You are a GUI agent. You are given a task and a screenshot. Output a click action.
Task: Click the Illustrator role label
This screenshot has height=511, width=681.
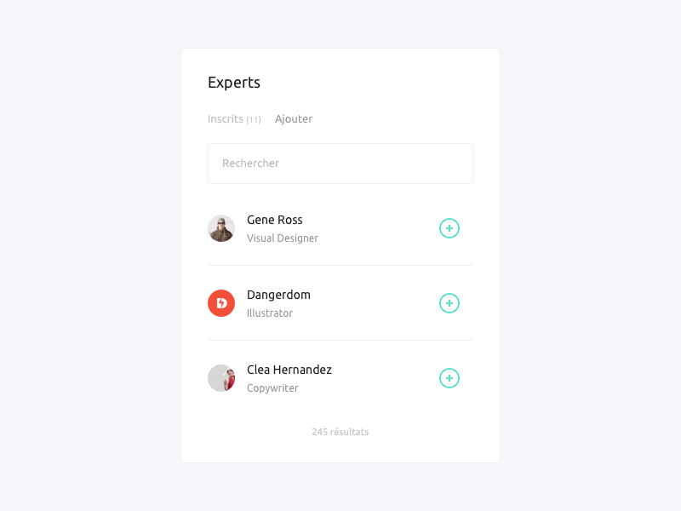point(270,313)
